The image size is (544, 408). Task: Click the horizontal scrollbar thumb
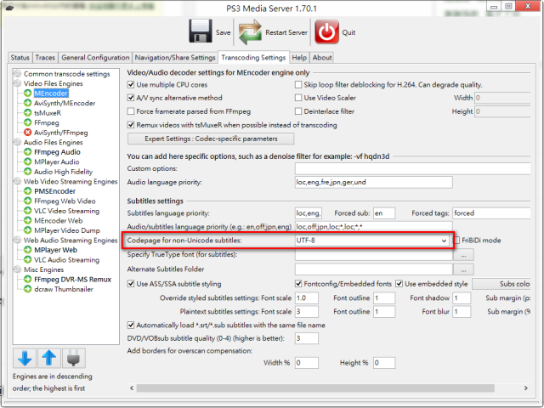[315, 388]
